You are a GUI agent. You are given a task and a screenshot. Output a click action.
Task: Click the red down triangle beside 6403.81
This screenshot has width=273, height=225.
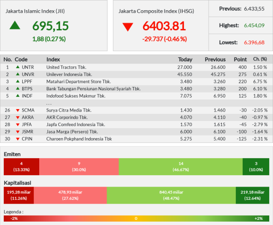click(x=128, y=27)
